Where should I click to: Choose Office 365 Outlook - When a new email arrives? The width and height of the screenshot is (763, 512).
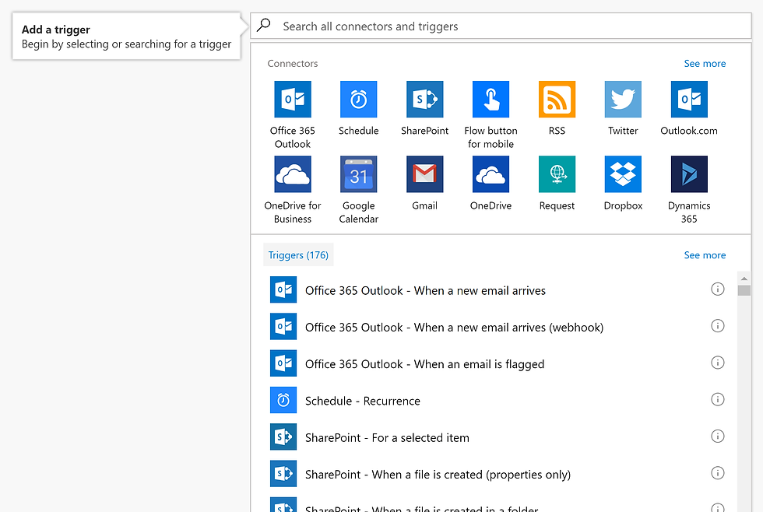[425, 291]
